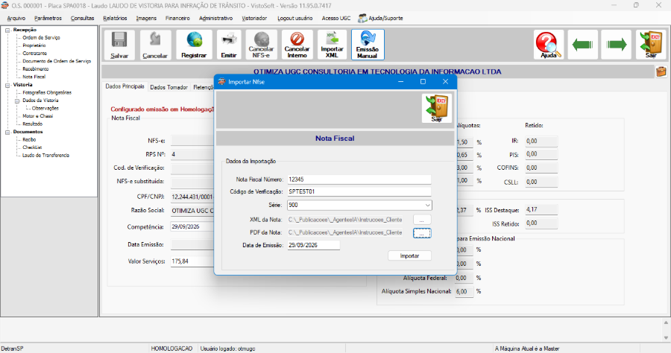The width and height of the screenshot is (671, 353).
Task: Select Documento de Ordem de Serviço item
Action: [x=57, y=61]
